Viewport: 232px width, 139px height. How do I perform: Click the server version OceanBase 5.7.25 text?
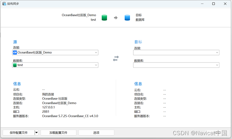click(x=70, y=116)
